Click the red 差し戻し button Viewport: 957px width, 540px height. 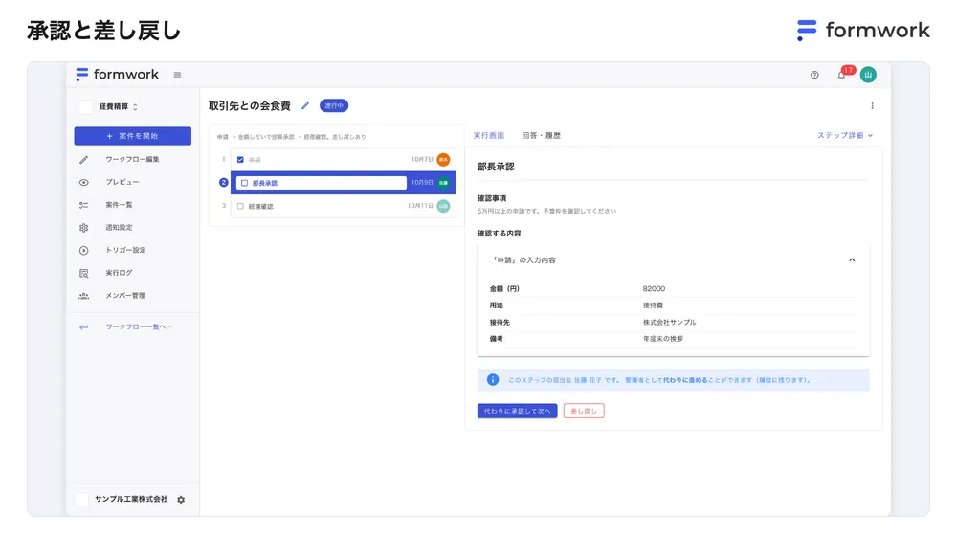click(584, 411)
